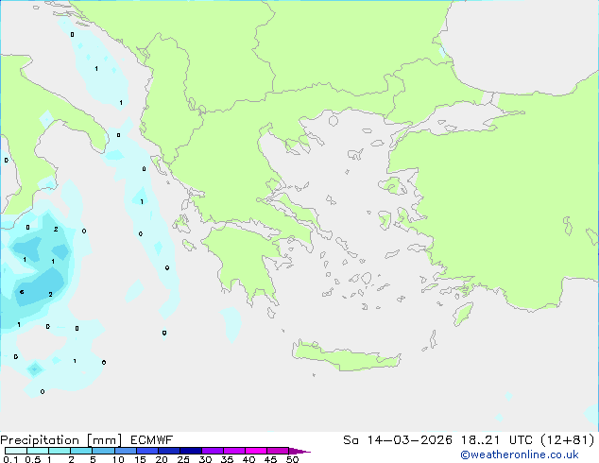Image resolution: width=599 pixels, height=463 pixels.
Task: Click the "25" legend scale label
Action: pyautogui.click(x=183, y=459)
